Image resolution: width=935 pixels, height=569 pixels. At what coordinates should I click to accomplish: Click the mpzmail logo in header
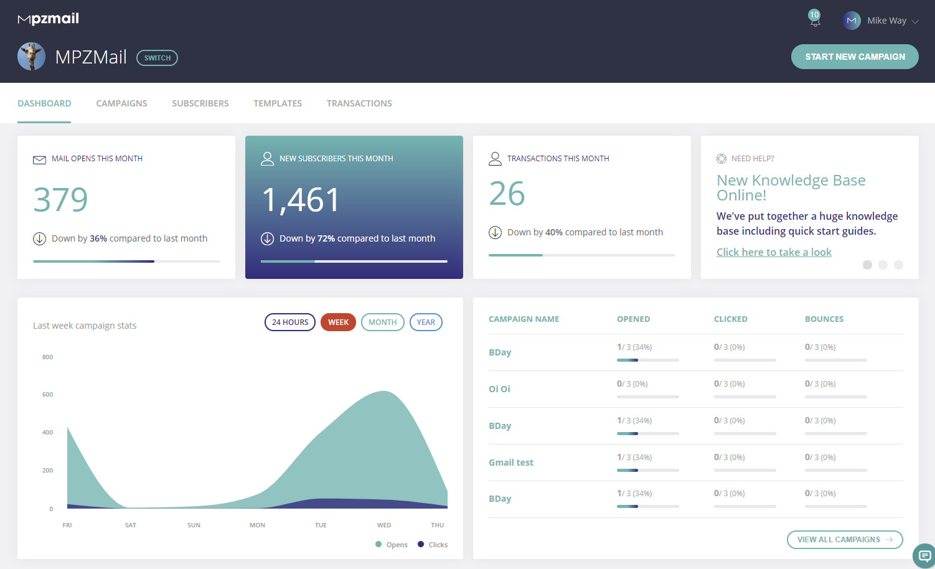(x=49, y=19)
